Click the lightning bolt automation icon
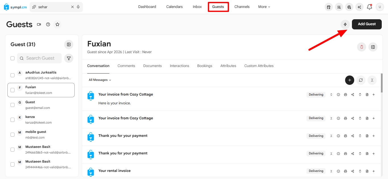The height and width of the screenshot is (179, 388). [345, 24]
